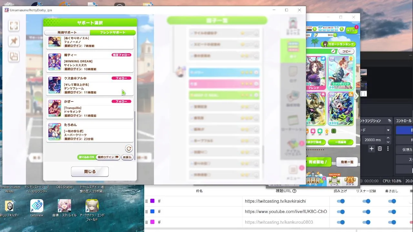This screenshot has height=232, width=413.
Task: Click the right chevron next to support cards
Action: point(357,96)
